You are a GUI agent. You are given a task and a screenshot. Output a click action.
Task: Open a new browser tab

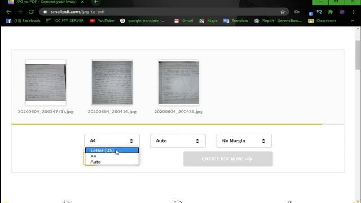[96, 2]
